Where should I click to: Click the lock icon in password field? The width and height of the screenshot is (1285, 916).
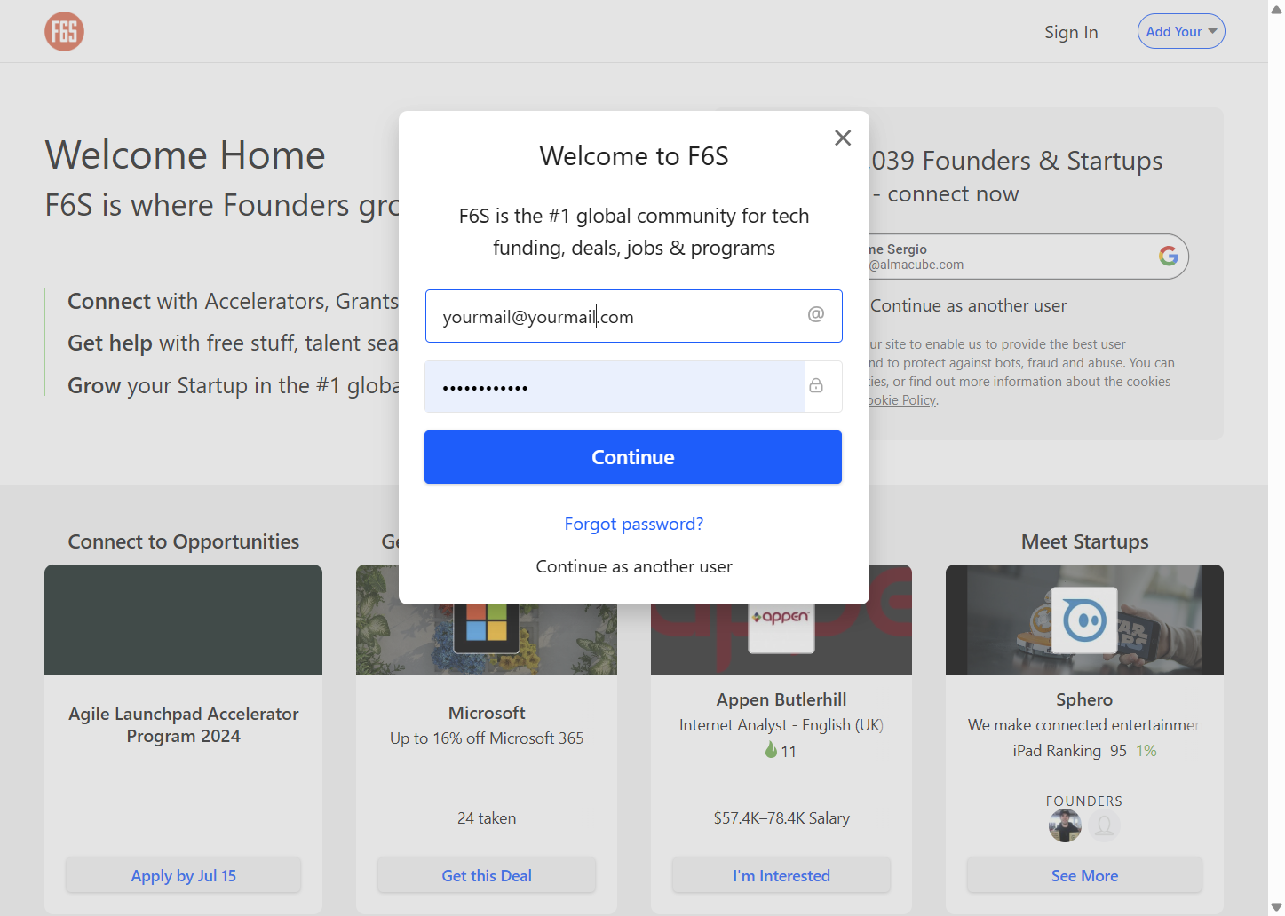[816, 386]
